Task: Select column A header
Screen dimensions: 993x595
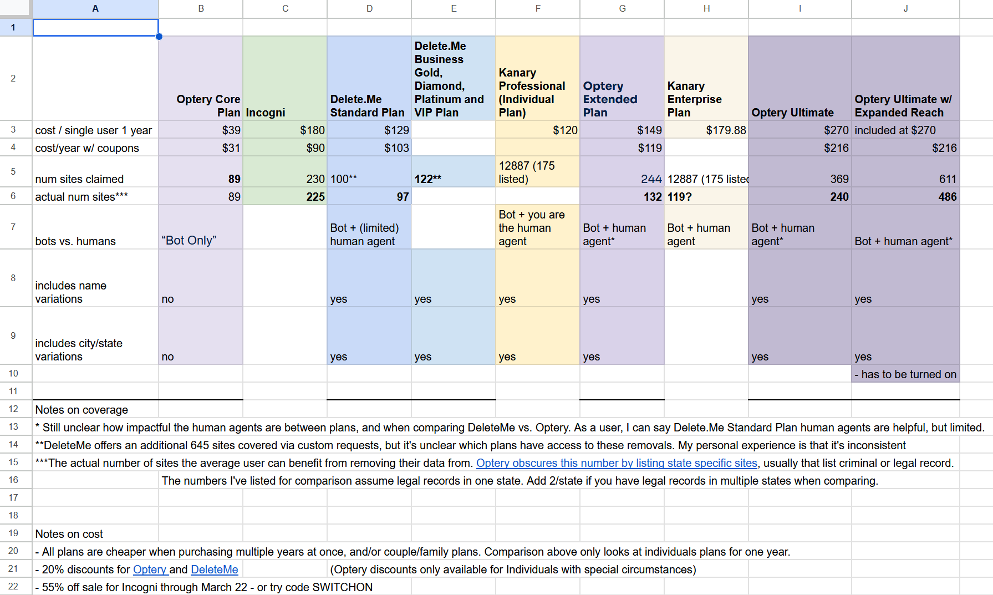Action: pos(95,8)
